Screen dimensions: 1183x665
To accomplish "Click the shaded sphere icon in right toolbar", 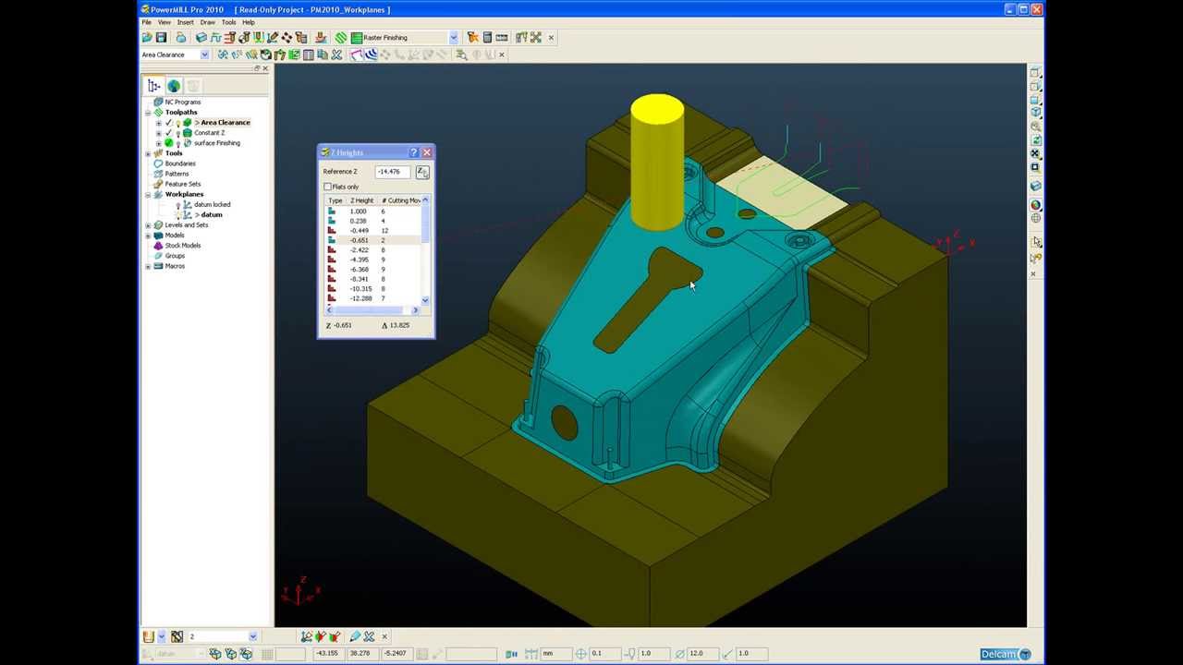I will [x=1035, y=205].
